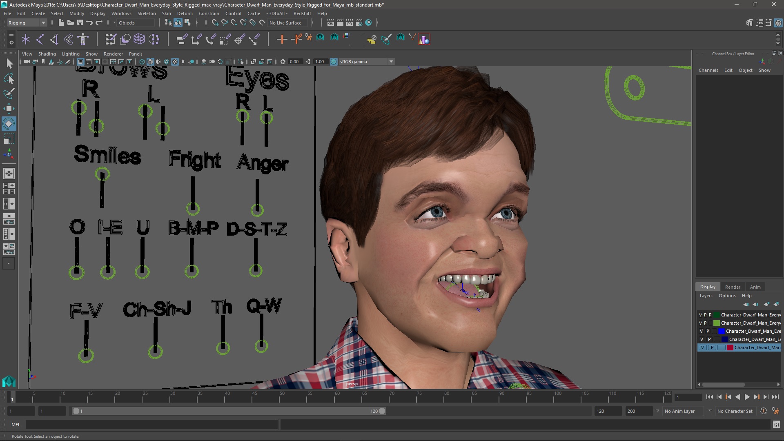784x441 pixels.
Task: Click the current frame input field
Action: click(x=688, y=397)
